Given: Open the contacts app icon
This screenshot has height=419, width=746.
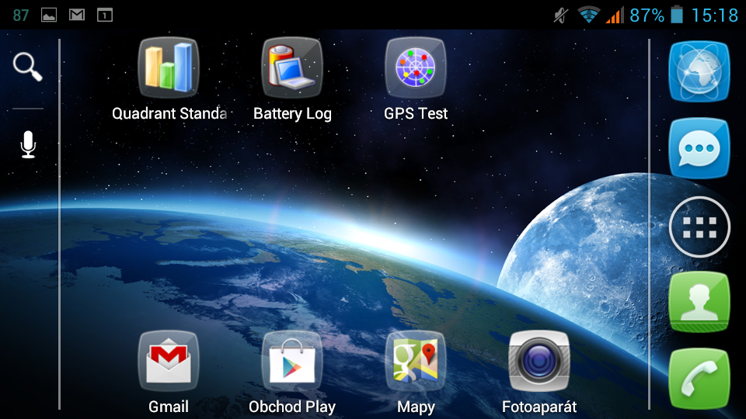Looking at the screenshot, I should point(699,302).
